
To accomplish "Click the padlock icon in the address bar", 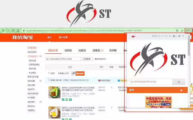I will click(x=24, y=31).
